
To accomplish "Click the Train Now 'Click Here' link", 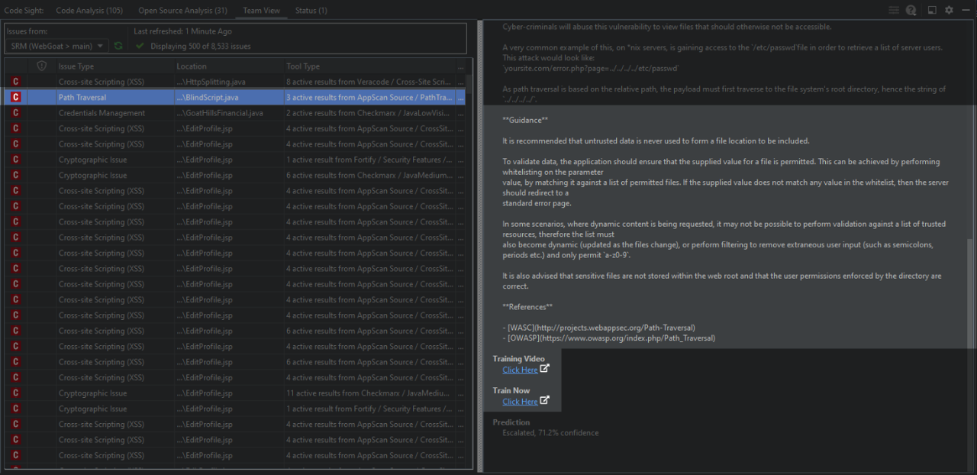I will pyautogui.click(x=520, y=402).
